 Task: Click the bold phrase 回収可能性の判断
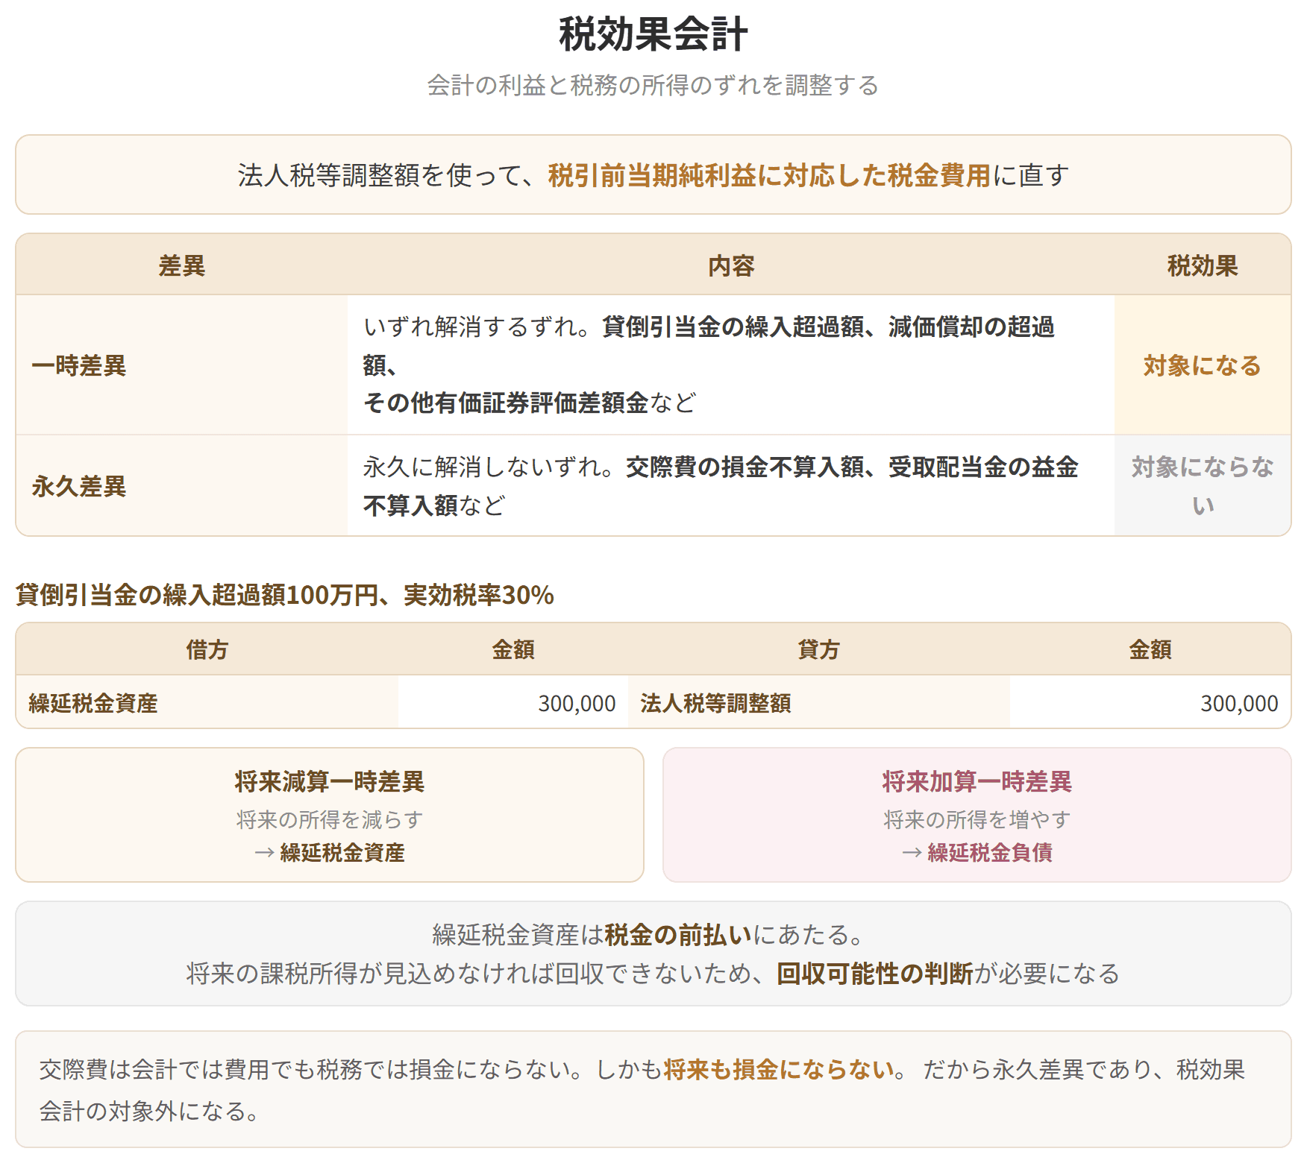click(875, 973)
